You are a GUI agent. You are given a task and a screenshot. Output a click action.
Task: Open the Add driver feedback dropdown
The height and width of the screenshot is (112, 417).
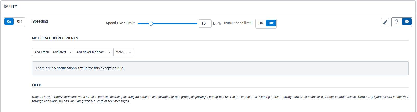(x=94, y=52)
